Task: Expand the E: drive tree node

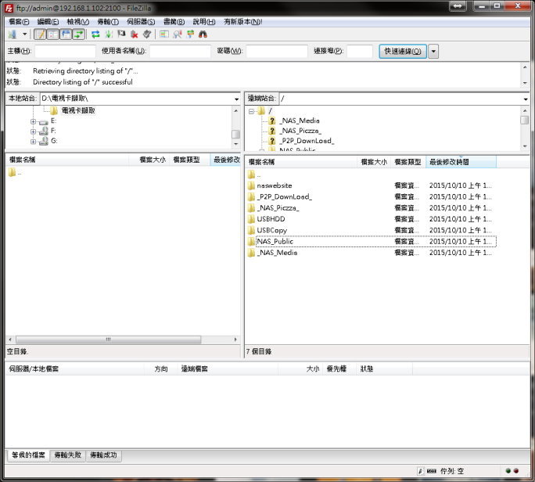Action: tap(34, 121)
